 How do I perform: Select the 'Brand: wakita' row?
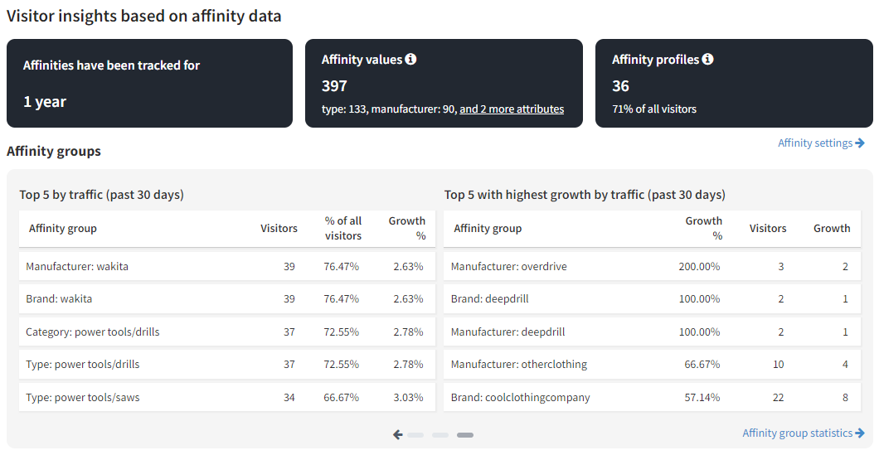click(x=226, y=299)
